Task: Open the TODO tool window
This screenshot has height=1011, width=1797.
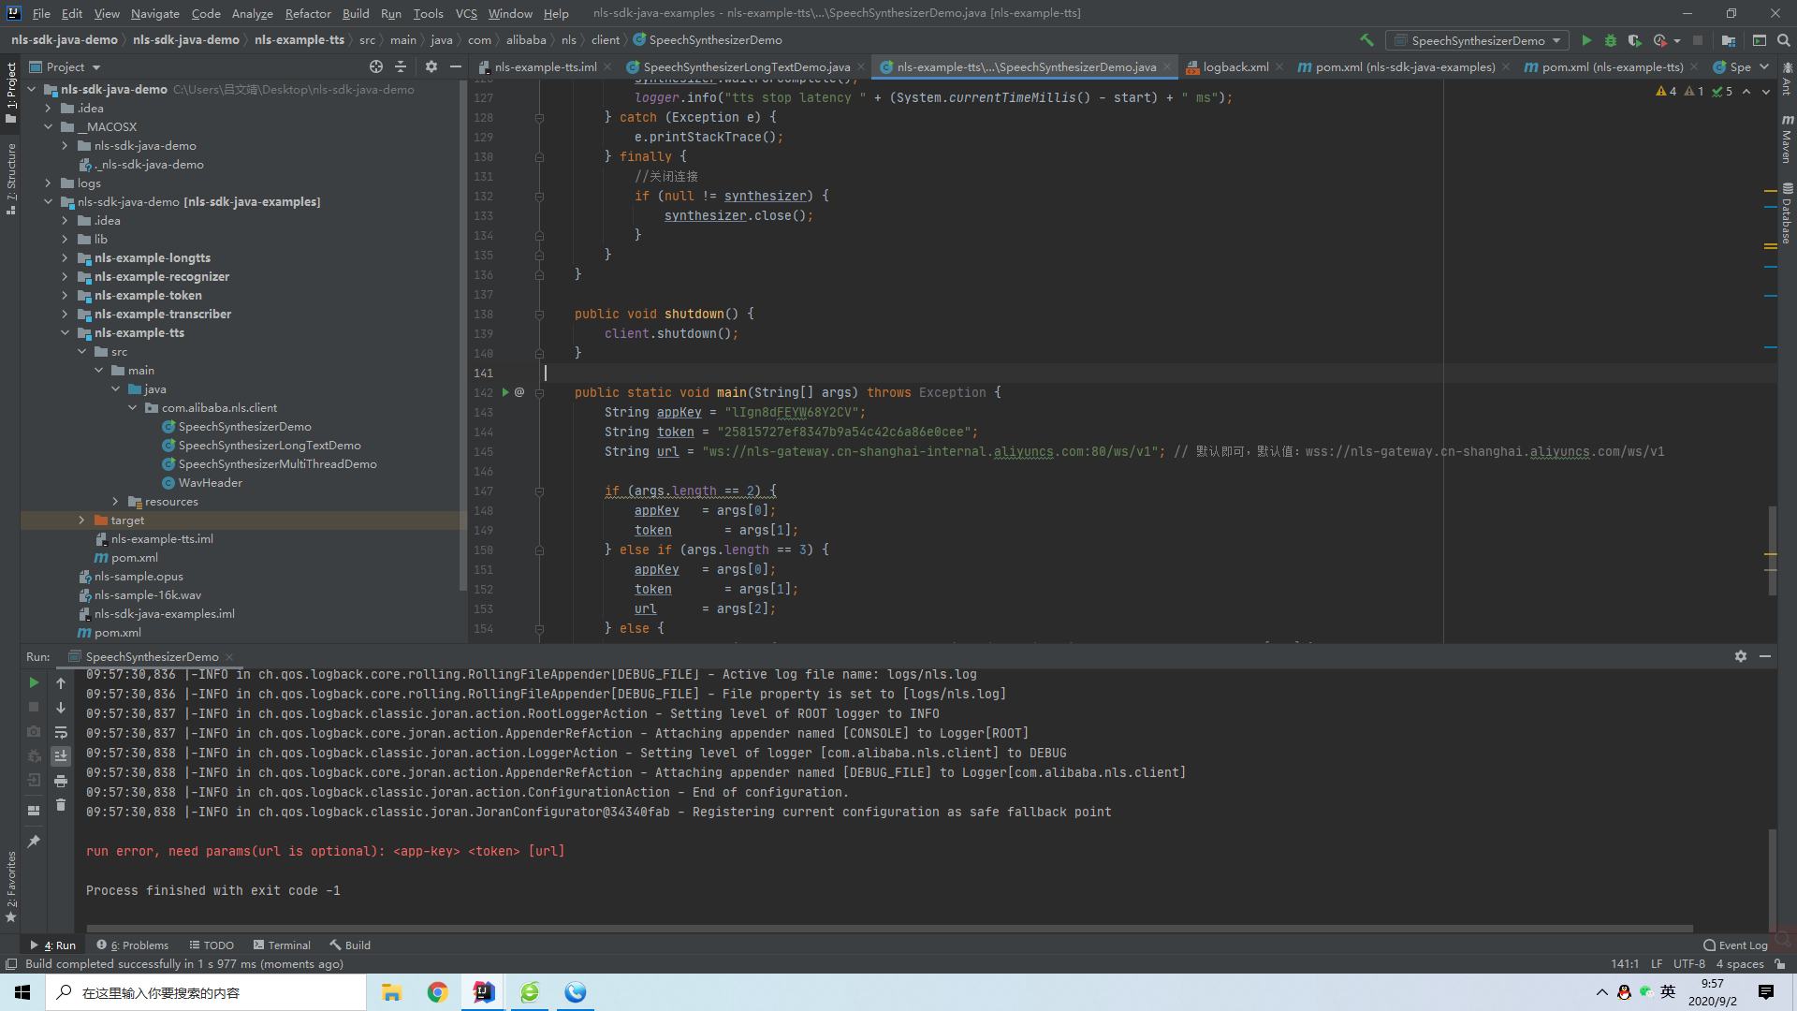Action: [212, 945]
